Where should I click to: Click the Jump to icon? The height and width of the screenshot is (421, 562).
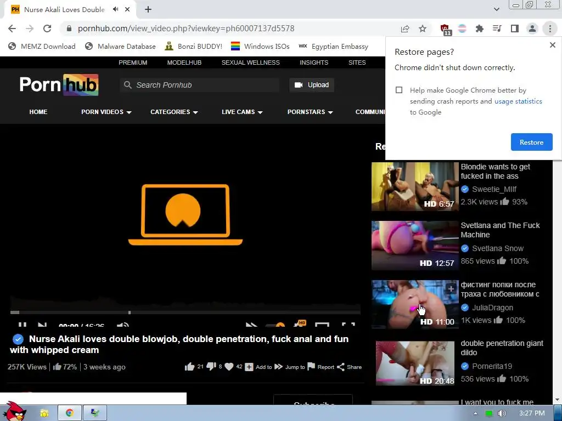pos(278,367)
